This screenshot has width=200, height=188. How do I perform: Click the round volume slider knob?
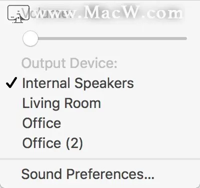pyautogui.click(x=30, y=38)
